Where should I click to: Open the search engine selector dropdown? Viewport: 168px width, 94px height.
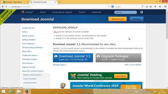point(113,7)
